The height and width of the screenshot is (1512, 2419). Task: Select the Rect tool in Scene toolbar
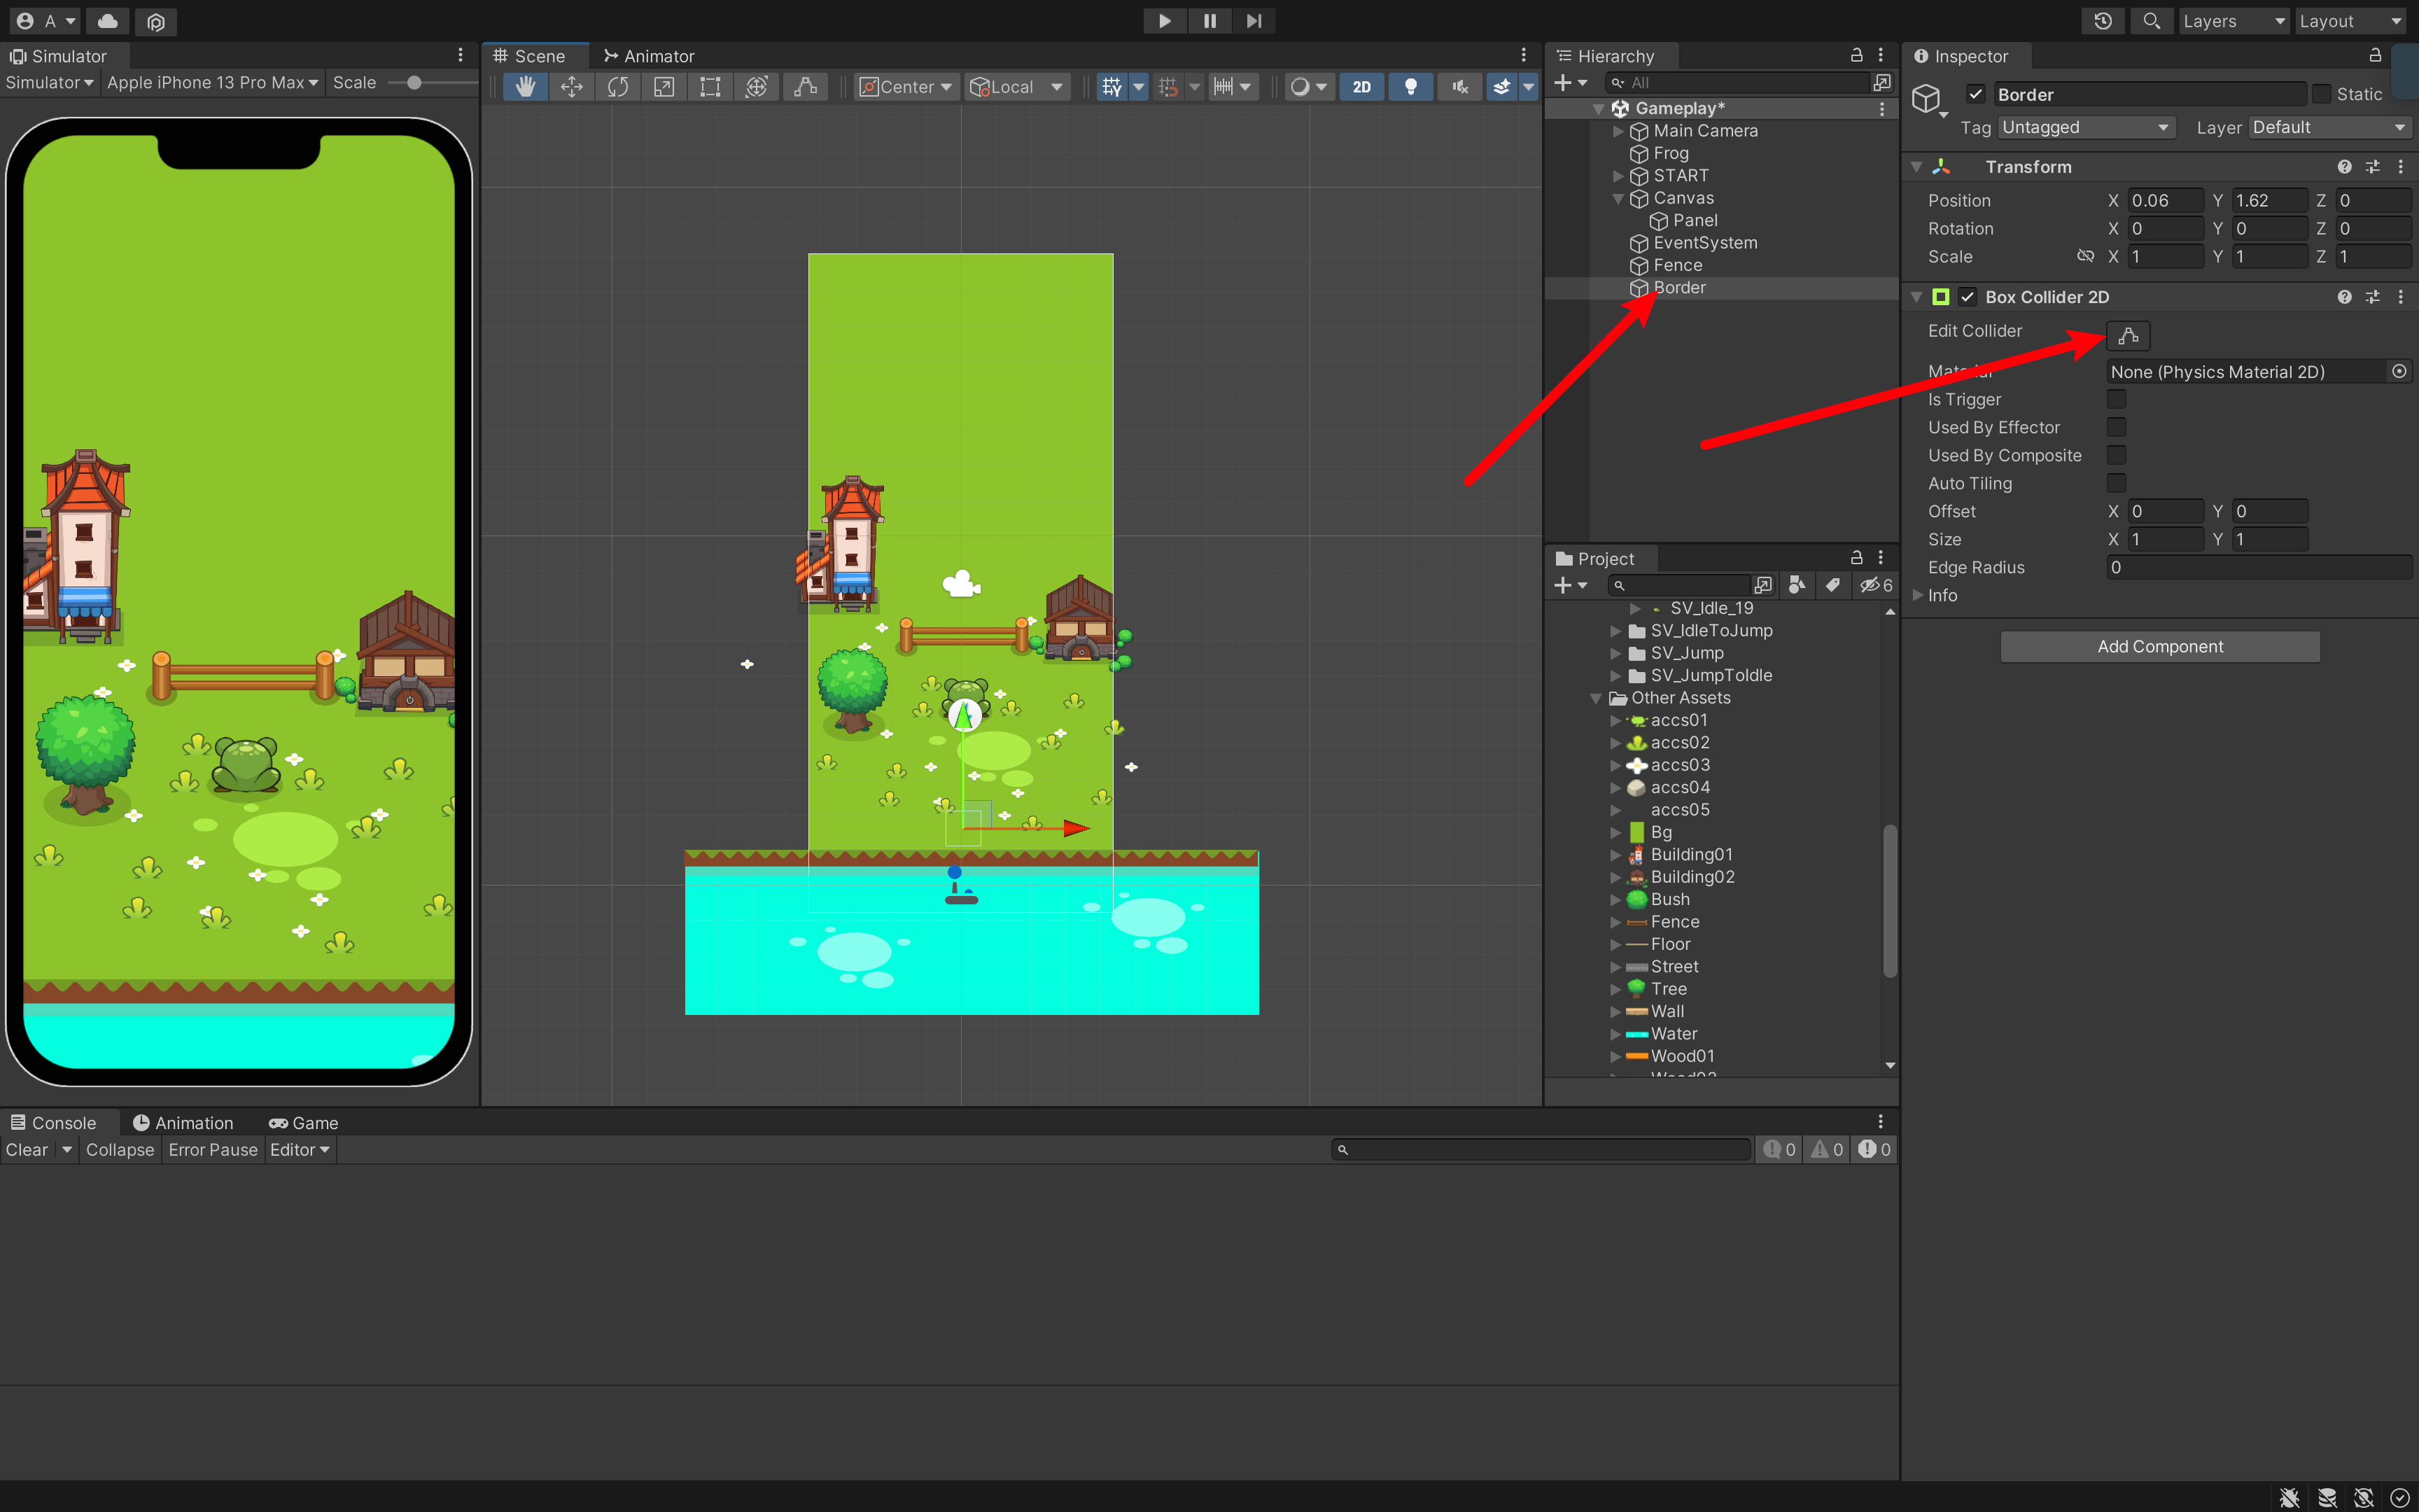point(710,87)
